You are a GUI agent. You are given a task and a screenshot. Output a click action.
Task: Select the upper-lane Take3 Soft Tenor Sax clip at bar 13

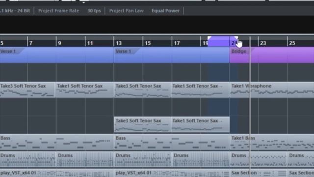pyautogui.click(x=142, y=89)
